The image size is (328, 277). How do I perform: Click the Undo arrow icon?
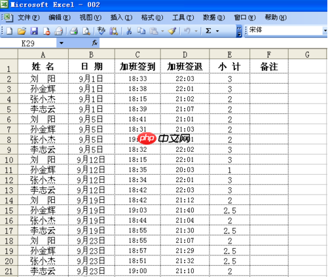[187, 31]
